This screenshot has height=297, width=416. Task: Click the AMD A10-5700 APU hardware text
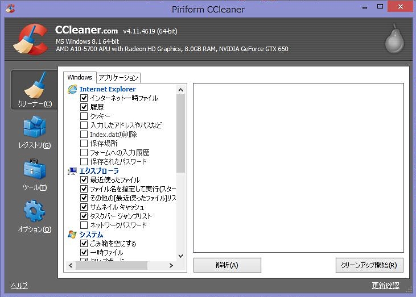point(172,49)
